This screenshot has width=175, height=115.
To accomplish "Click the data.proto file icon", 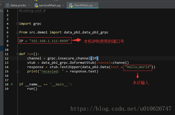I will coord(8,5).
